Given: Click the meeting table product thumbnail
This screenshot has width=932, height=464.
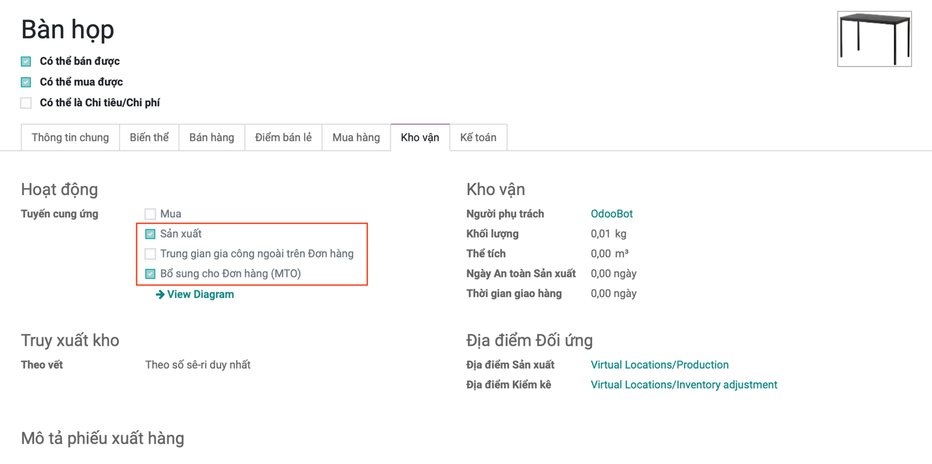Looking at the screenshot, I should [x=874, y=39].
